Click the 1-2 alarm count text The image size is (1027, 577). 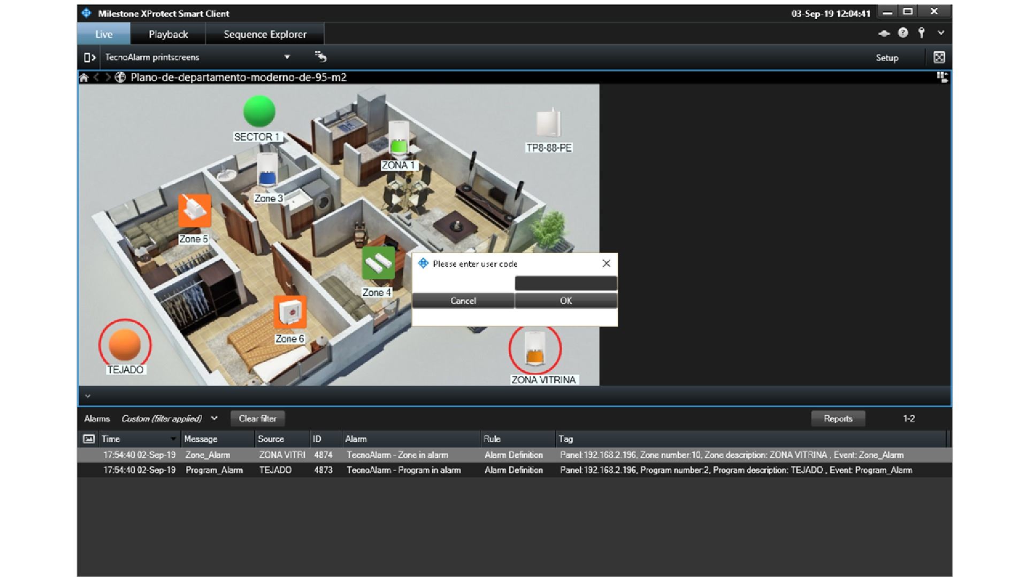[909, 418]
